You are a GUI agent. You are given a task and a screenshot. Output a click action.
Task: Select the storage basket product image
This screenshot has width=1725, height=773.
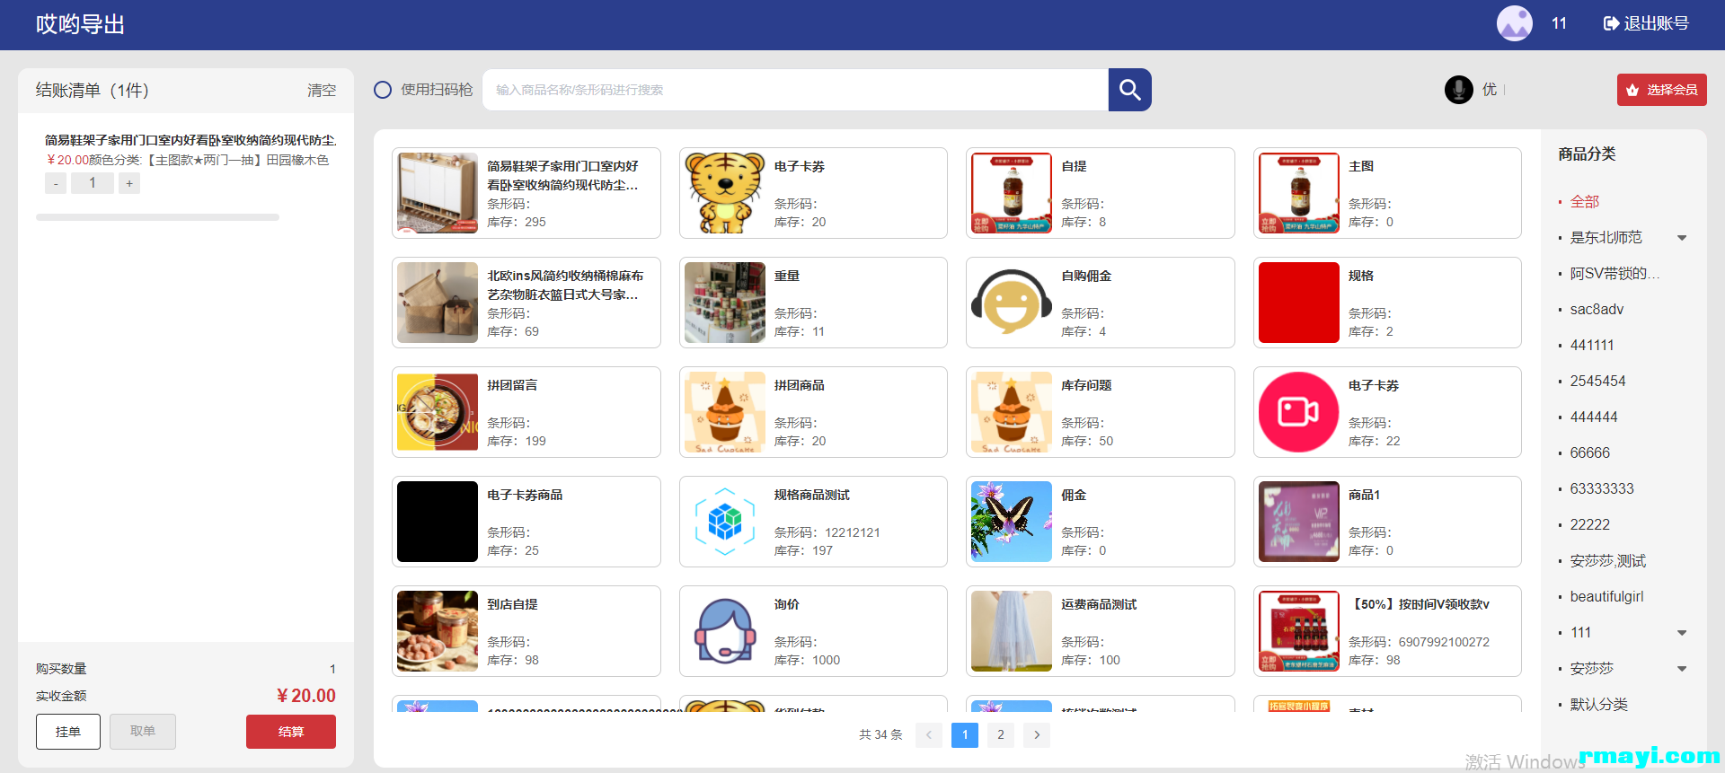(438, 303)
